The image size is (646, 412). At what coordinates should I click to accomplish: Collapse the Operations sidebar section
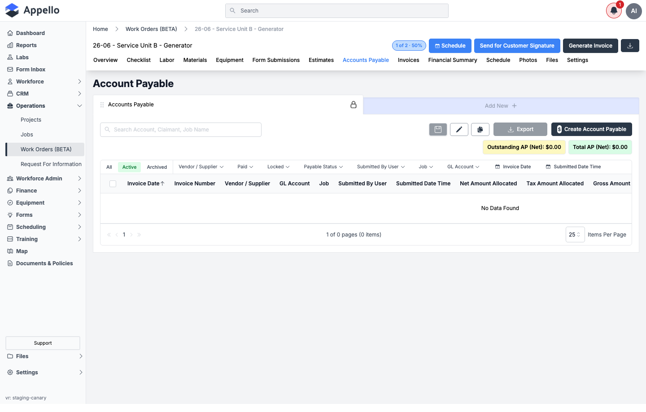pos(45,106)
